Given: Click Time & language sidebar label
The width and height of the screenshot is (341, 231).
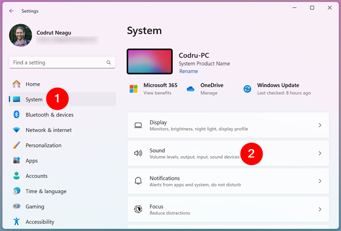Looking at the screenshot, I should point(46,191).
